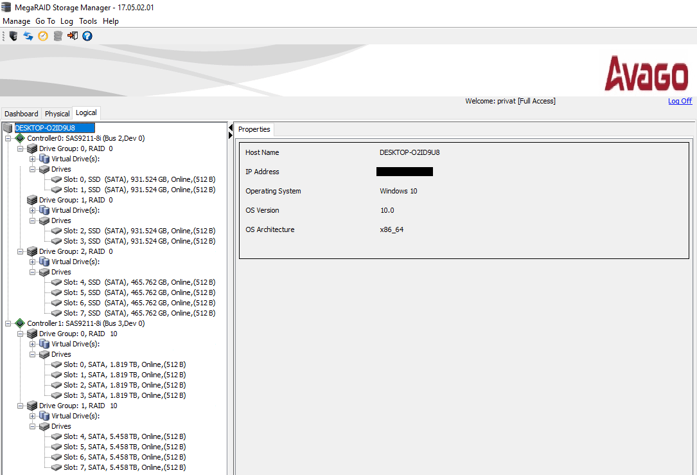The height and width of the screenshot is (475, 697).
Task: Select the Logical tab
Action: click(x=86, y=113)
